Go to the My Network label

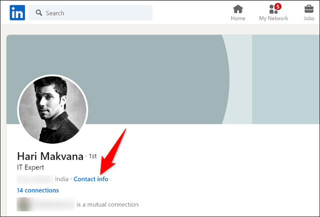point(273,18)
